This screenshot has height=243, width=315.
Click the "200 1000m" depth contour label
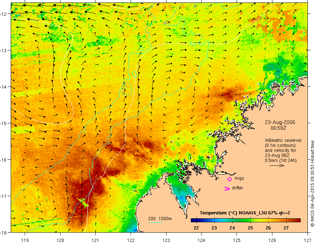tap(160, 219)
